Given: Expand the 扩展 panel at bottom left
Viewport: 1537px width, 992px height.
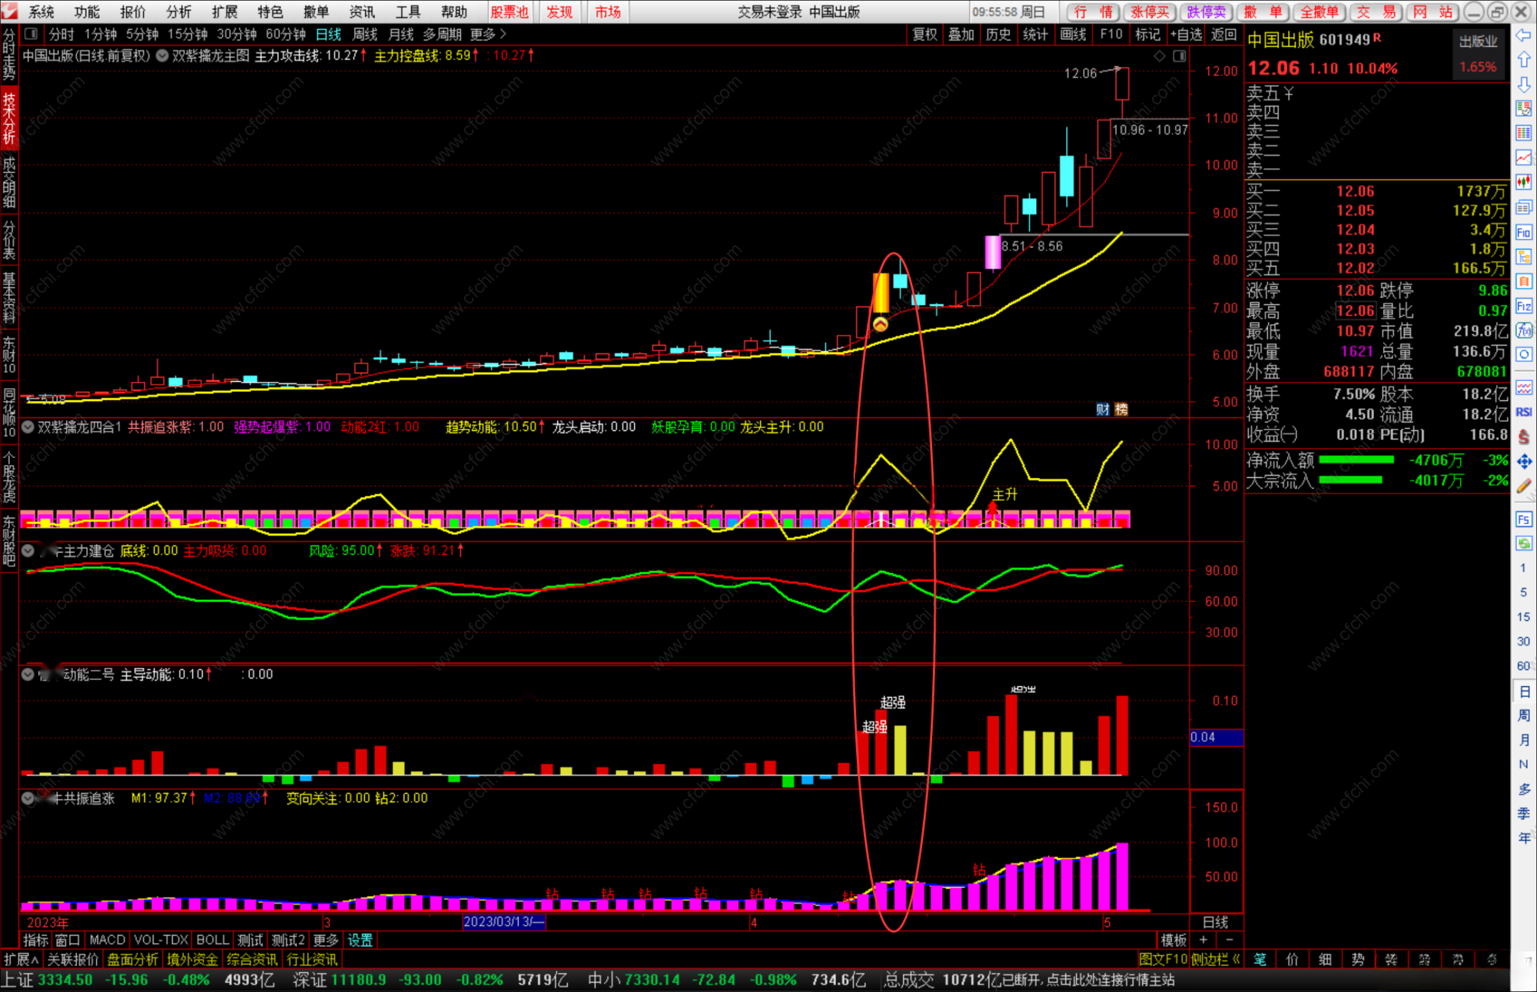Looking at the screenshot, I should pos(21,959).
